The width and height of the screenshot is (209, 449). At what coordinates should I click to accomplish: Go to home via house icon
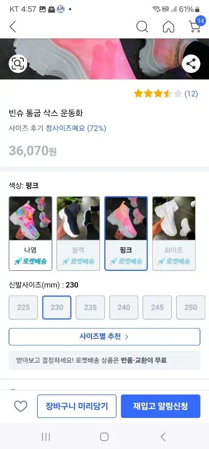[x=169, y=27]
